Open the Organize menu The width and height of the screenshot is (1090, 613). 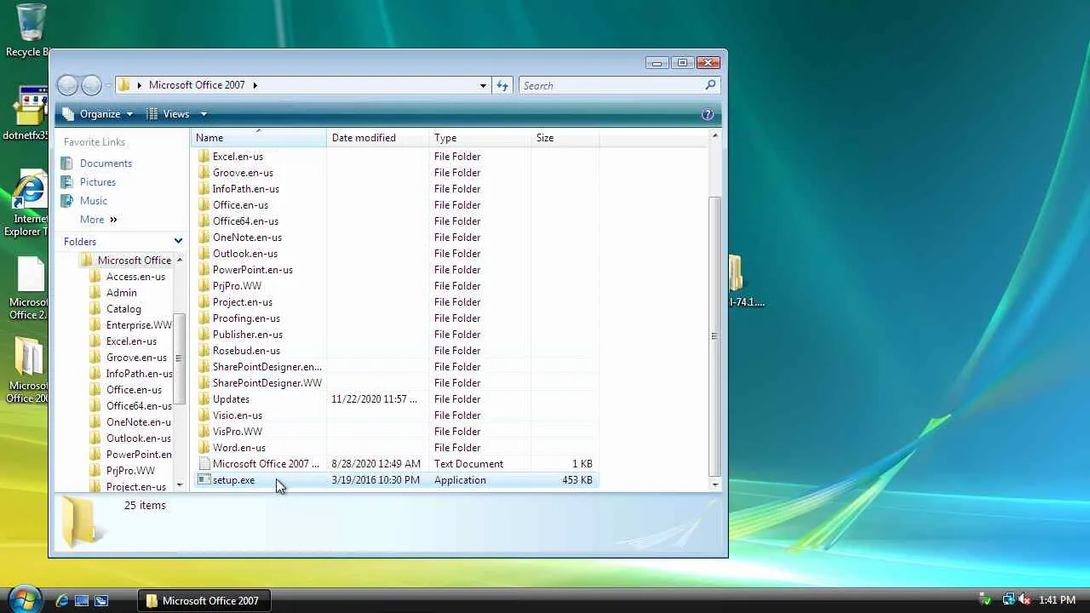pos(98,114)
